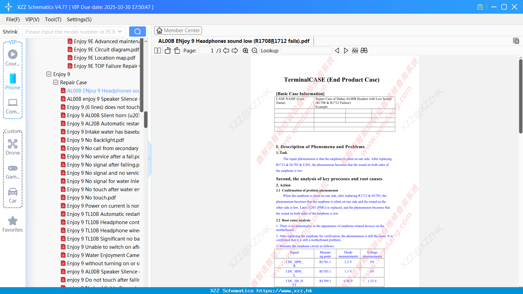This screenshot has width=523, height=294.
Task: Open Enjoy 9 Water Enjoyment Came file
Action: tap(100, 255)
